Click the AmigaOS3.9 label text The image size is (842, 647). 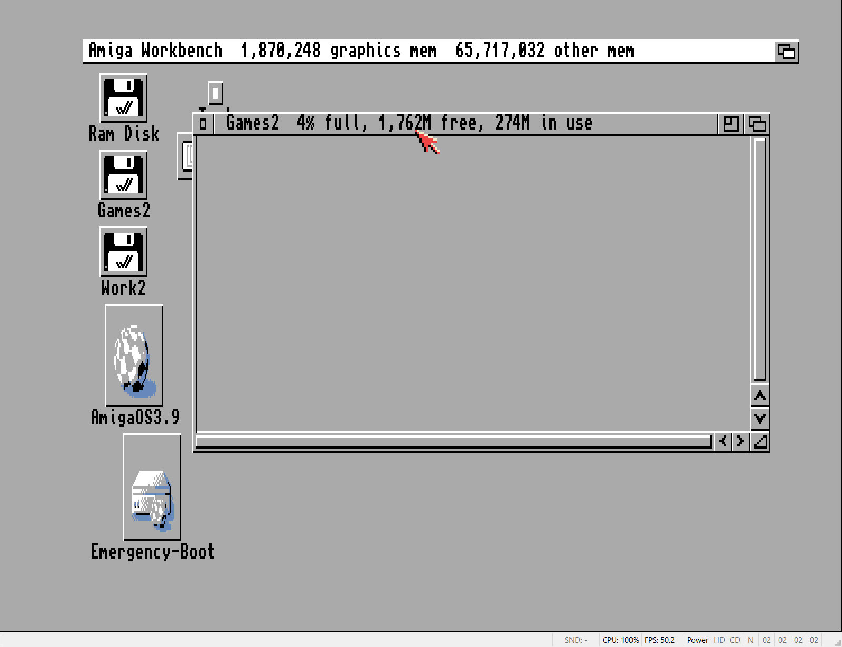coord(135,417)
